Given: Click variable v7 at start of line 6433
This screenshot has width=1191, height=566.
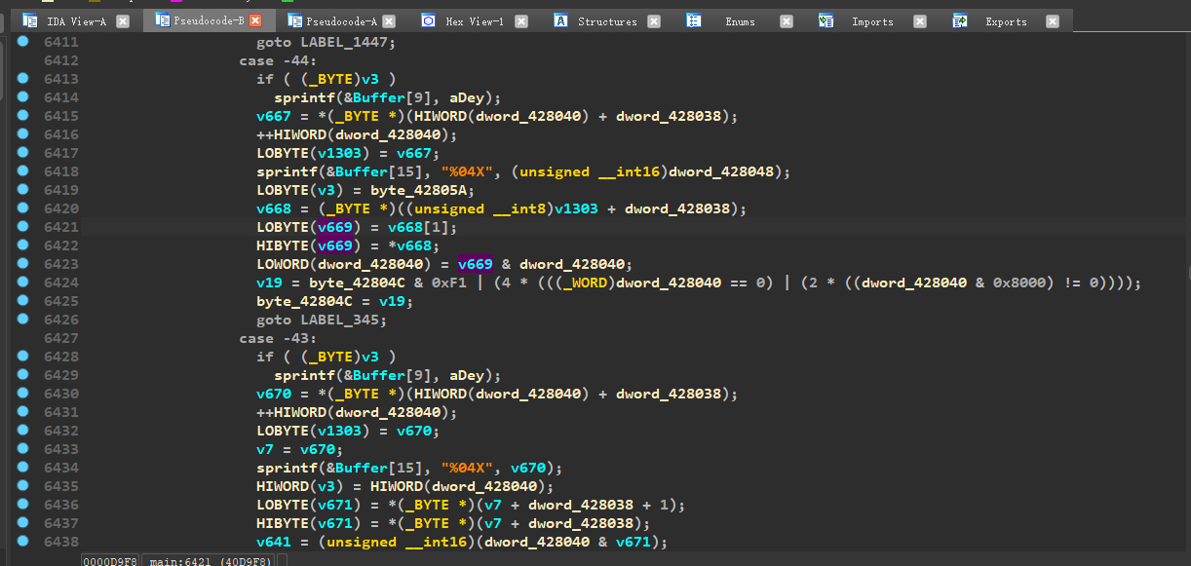Looking at the screenshot, I should (x=265, y=449).
